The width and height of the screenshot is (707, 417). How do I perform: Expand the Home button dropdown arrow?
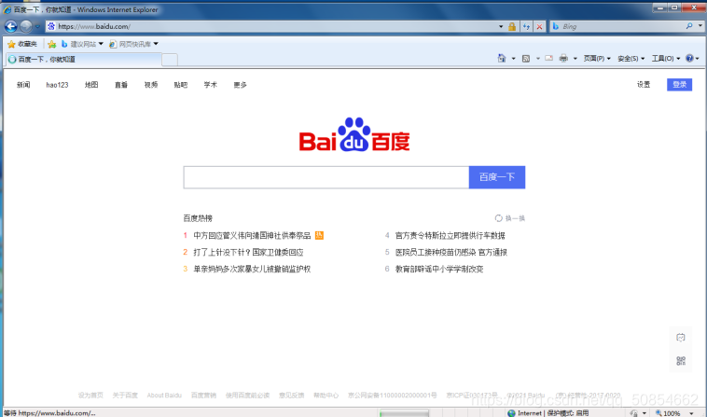(513, 59)
